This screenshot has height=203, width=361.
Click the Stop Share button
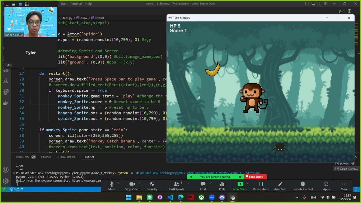[x=256, y=177]
